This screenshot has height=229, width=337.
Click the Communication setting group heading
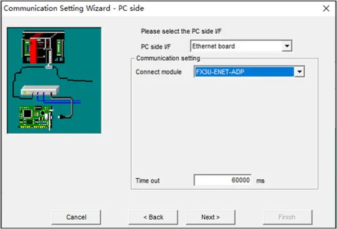[168, 58]
